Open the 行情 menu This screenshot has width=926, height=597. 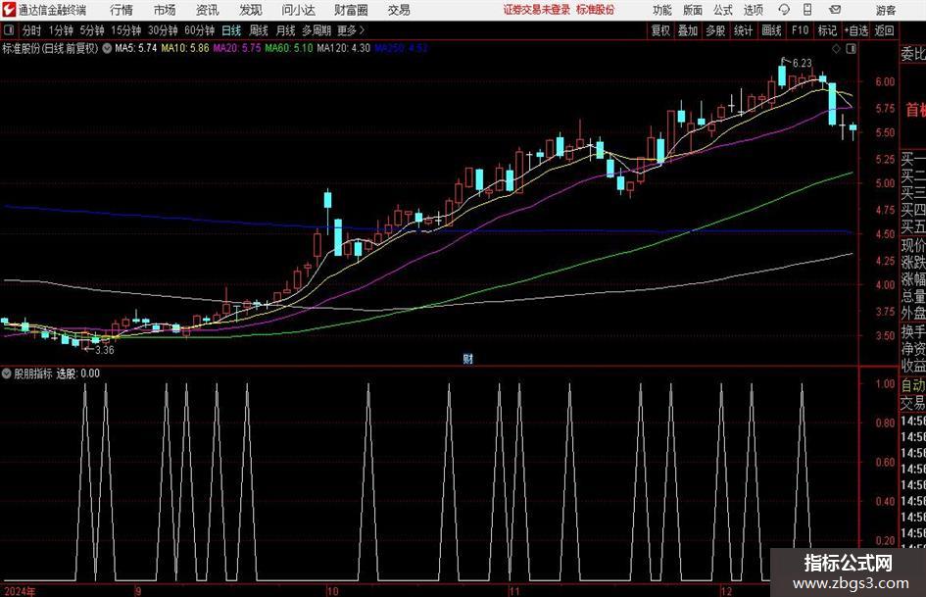122,10
